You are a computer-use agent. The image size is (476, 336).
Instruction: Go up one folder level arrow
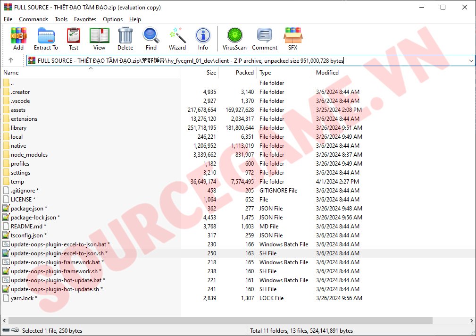[11, 60]
